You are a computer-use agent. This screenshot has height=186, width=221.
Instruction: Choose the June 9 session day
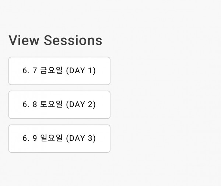click(x=59, y=139)
